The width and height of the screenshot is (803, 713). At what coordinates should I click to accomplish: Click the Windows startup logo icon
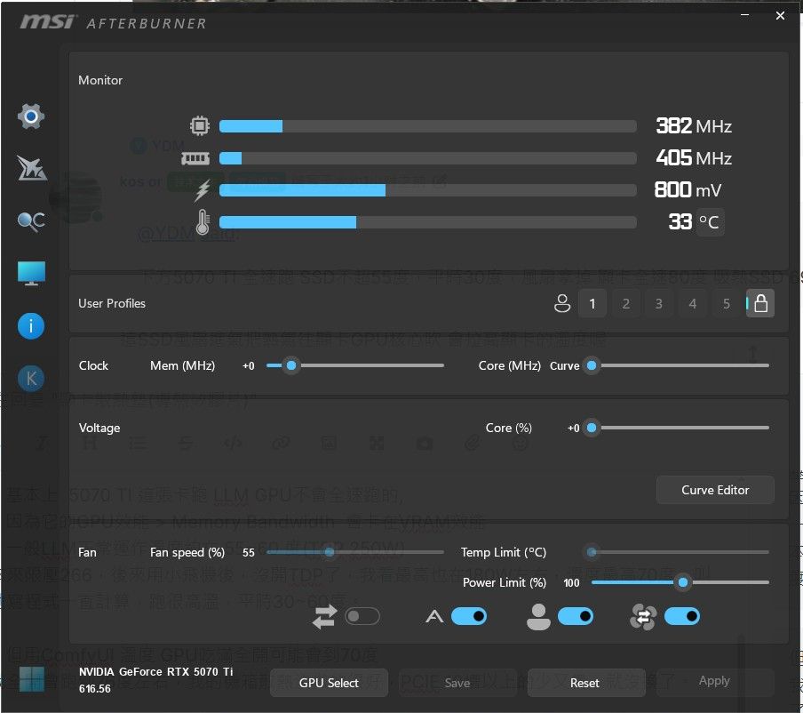32,680
